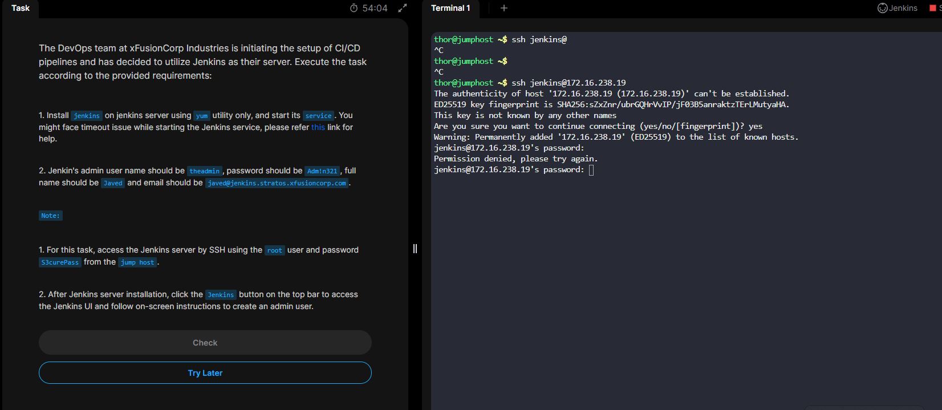Image resolution: width=942 pixels, height=410 pixels.
Task: Click the 'Jenkins' tag in note 2
Action: pos(221,294)
